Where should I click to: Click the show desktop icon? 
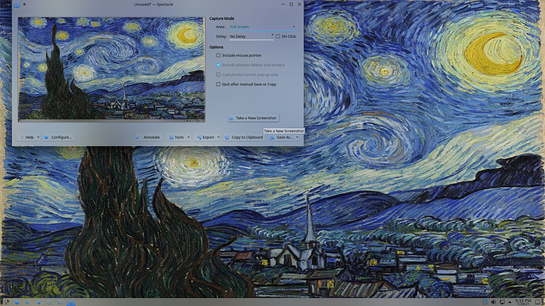pyautogui.click(x=538, y=302)
